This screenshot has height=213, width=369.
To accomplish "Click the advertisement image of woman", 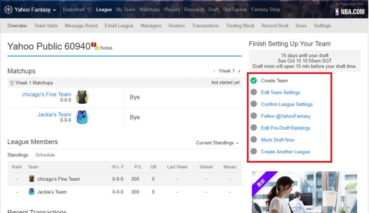I will (304, 192).
